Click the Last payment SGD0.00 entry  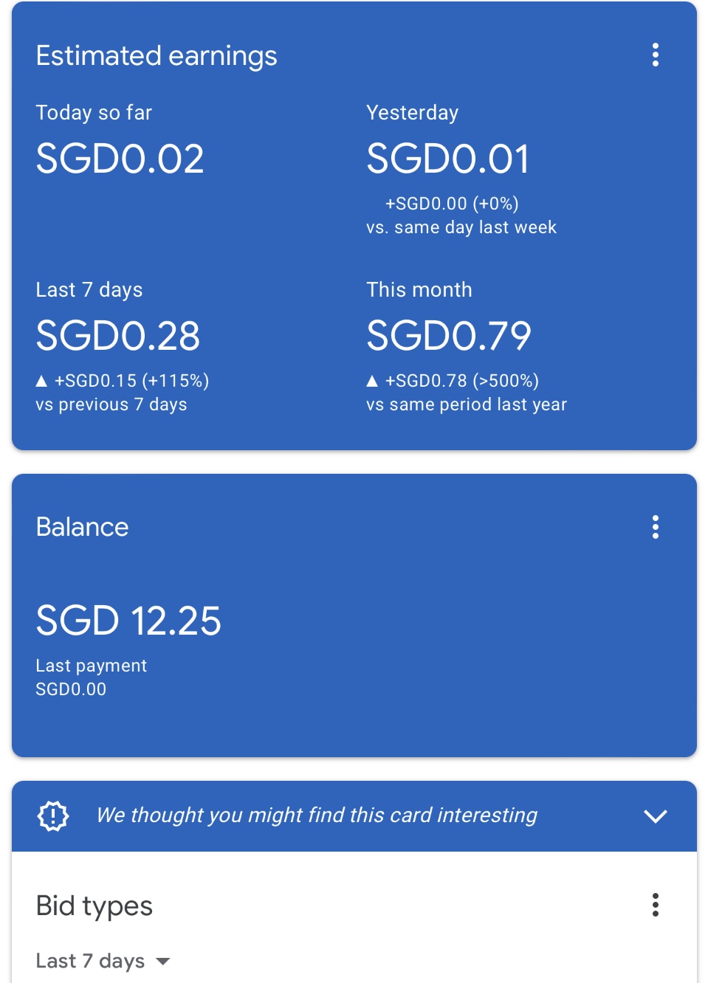pos(71,689)
